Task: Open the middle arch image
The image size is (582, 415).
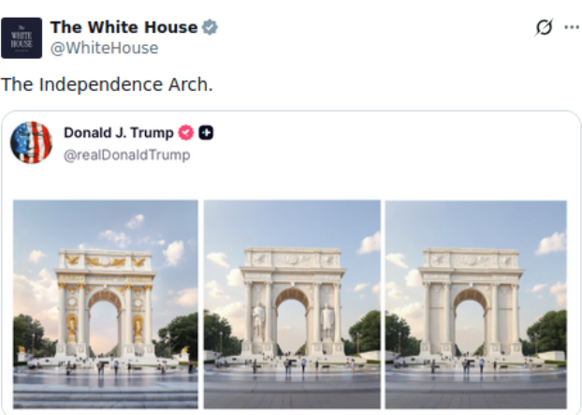Action: (292, 304)
